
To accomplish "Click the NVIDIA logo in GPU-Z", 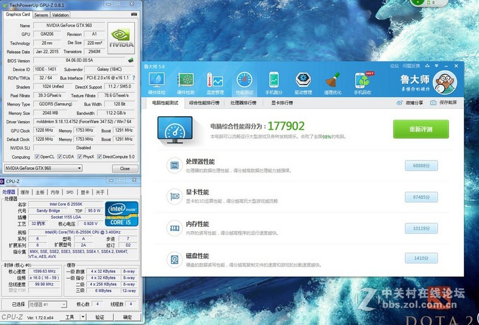I will tap(122, 38).
